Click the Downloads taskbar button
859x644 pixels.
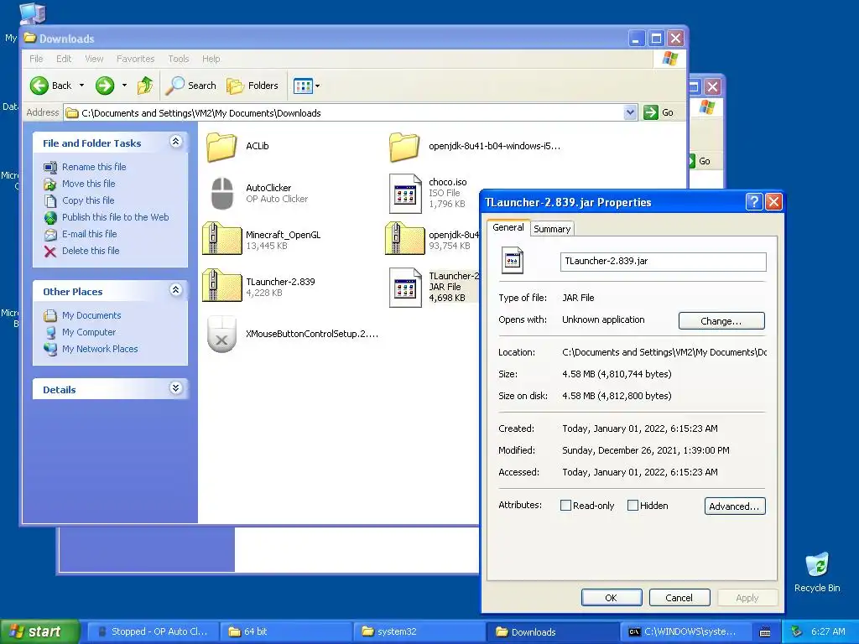[x=552, y=632]
